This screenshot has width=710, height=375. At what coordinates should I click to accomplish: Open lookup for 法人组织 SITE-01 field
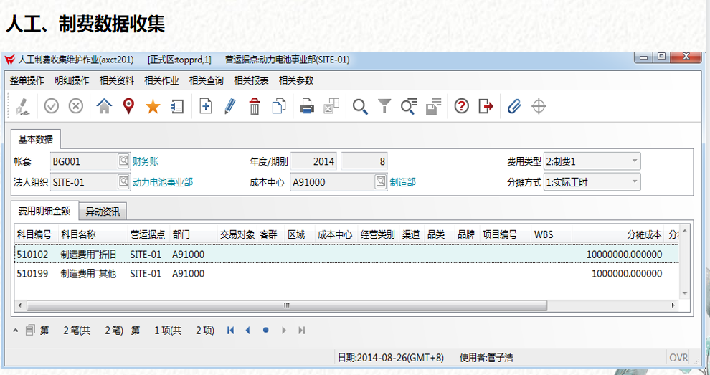coord(123,181)
